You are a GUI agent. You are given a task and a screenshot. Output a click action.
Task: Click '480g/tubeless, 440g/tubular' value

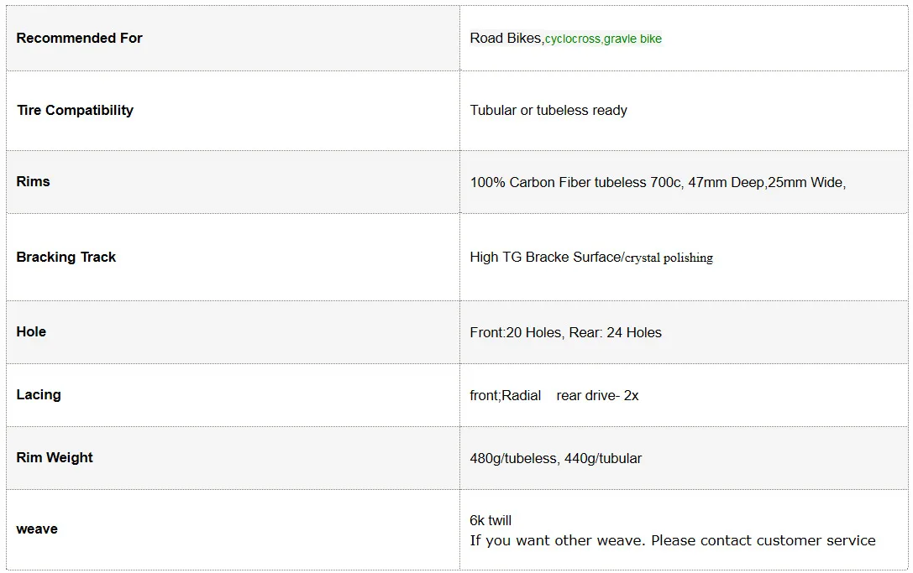555,458
